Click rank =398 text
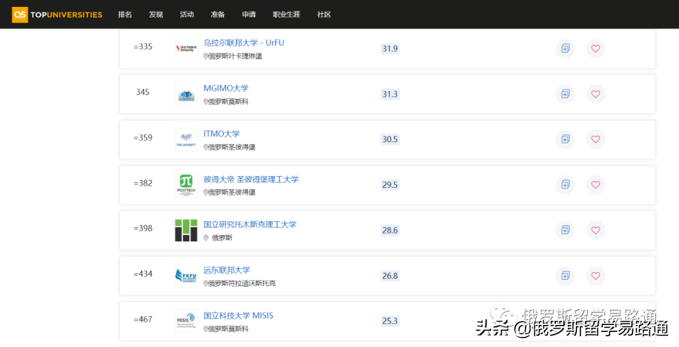679x347 pixels. (x=143, y=228)
